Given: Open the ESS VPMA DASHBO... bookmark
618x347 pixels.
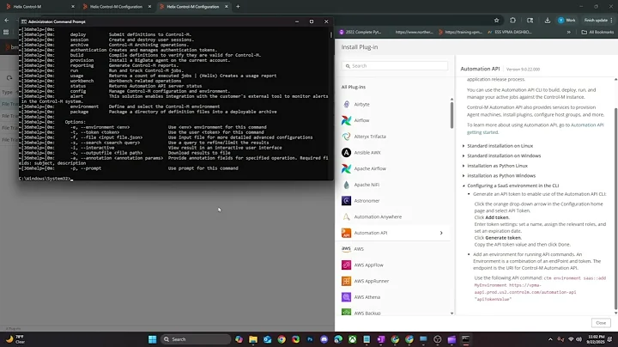Looking at the screenshot, I should tap(510, 32).
